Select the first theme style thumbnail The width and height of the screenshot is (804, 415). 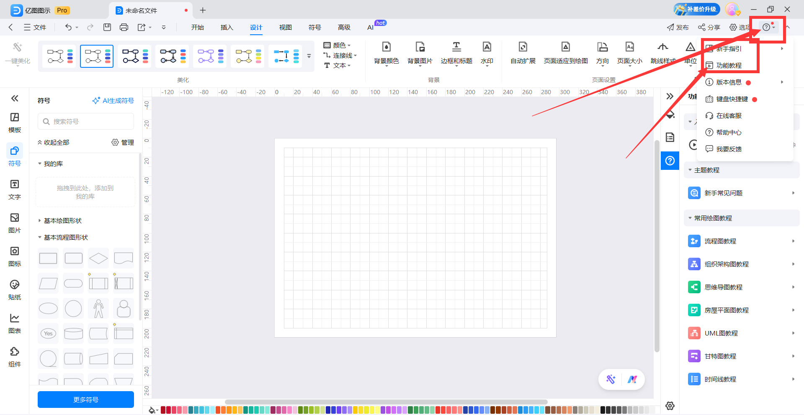point(59,56)
